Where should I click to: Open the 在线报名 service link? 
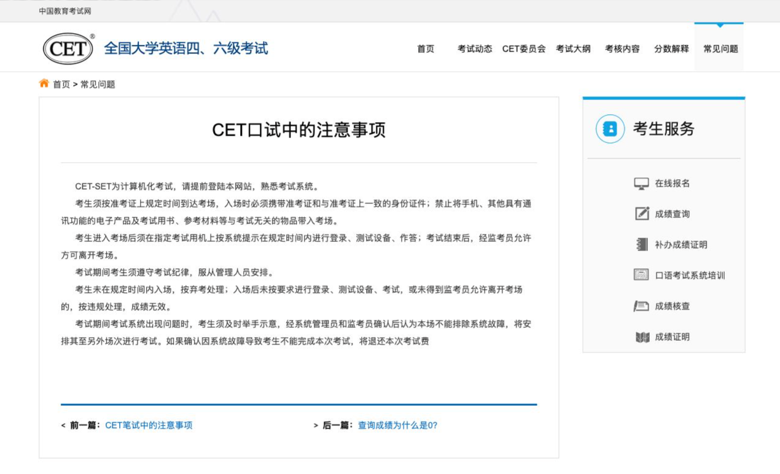tap(672, 184)
